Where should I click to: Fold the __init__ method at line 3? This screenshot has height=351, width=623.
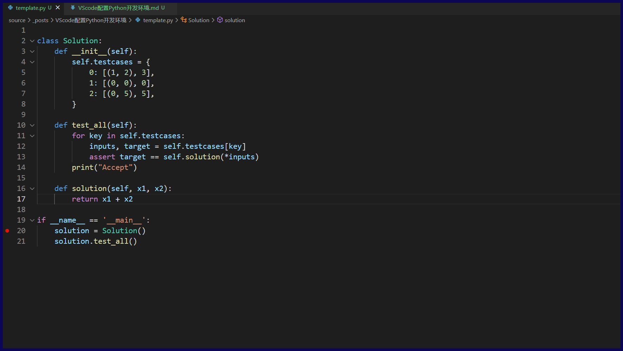[32, 51]
